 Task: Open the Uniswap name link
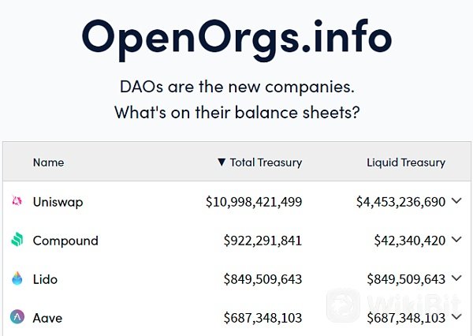(x=58, y=202)
